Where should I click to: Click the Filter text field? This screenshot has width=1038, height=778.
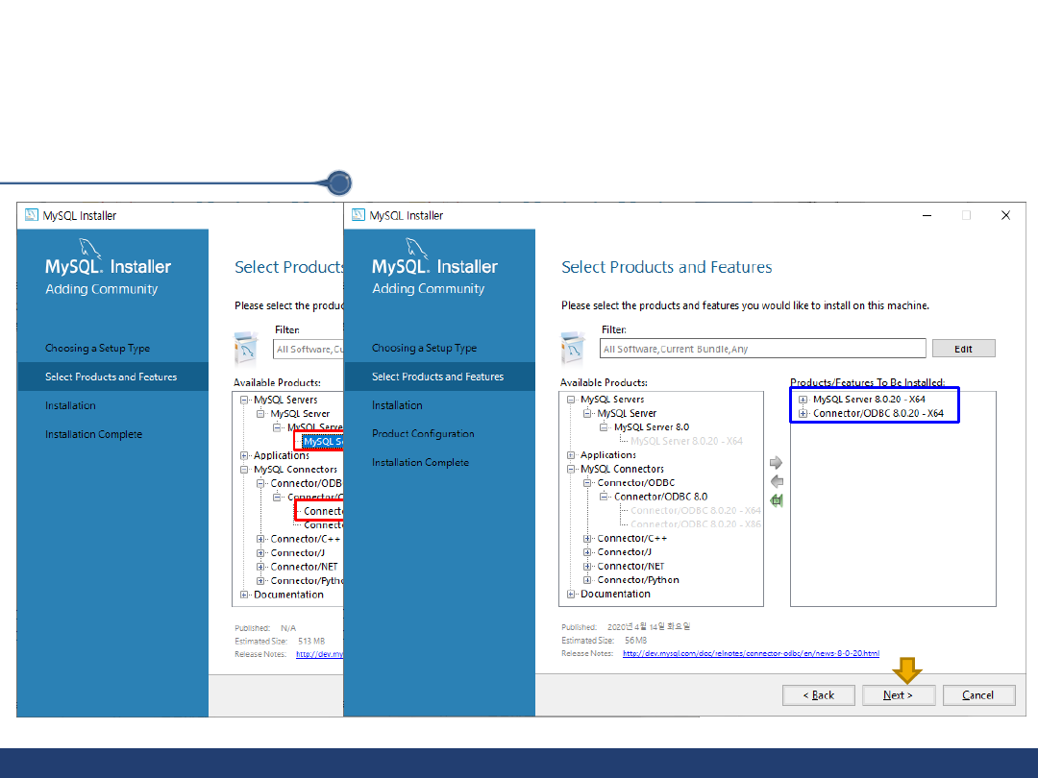coord(762,349)
